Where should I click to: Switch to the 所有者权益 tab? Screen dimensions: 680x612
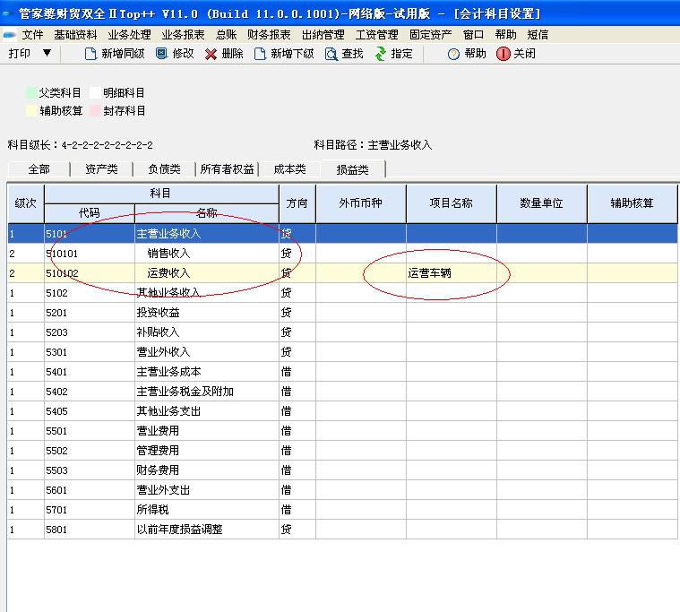click(227, 169)
